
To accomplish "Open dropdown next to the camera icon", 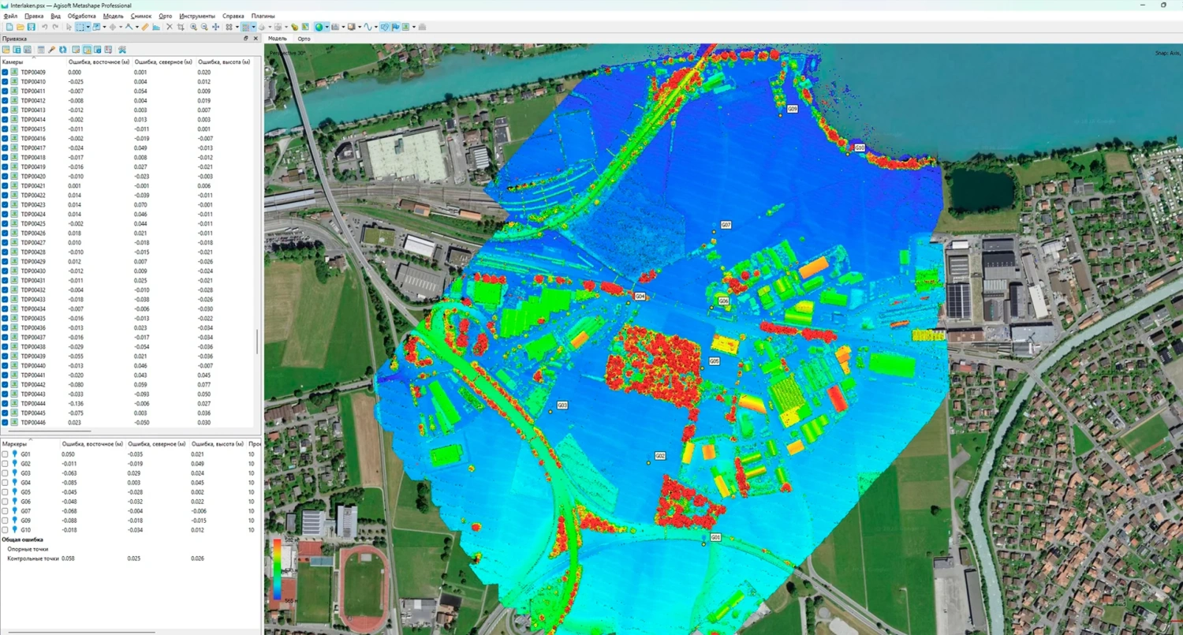I will [343, 27].
